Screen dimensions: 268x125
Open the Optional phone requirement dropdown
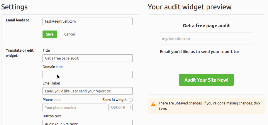point(121,107)
